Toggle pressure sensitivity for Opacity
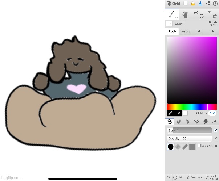219x181 pixels. click(215, 138)
